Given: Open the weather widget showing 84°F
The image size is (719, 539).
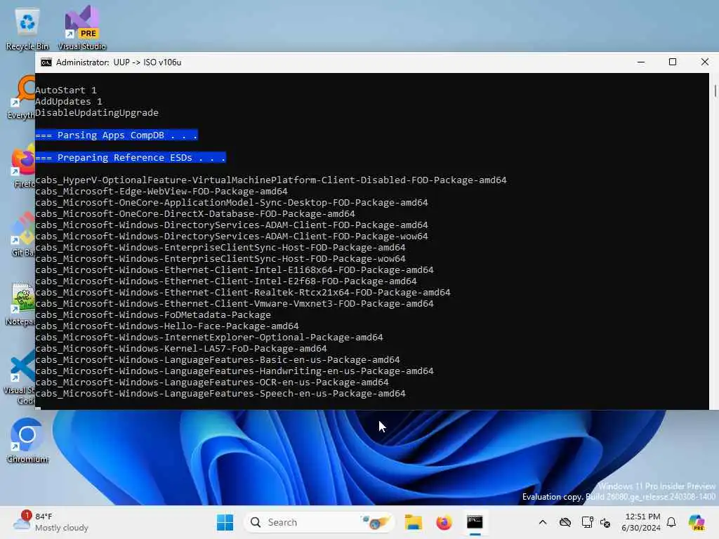Looking at the screenshot, I should (x=51, y=522).
